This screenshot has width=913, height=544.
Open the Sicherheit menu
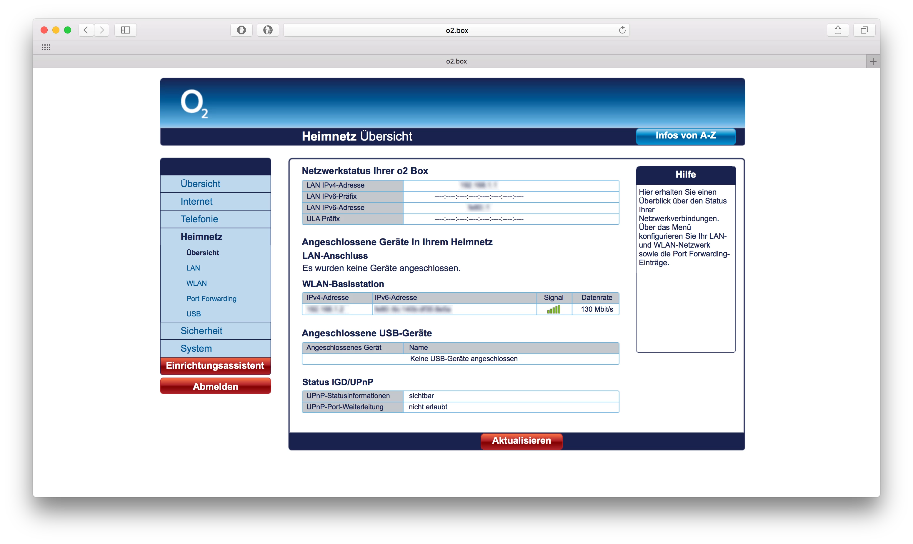click(x=216, y=331)
